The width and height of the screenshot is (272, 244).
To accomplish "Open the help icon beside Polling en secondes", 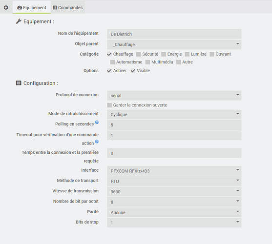I will pos(97,122).
